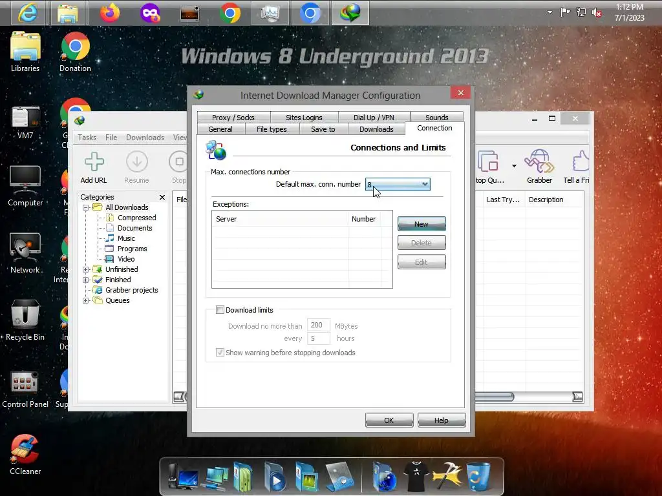
Task: Click the Edit exception button
Action: [x=422, y=262]
